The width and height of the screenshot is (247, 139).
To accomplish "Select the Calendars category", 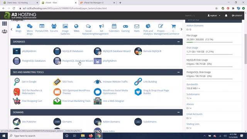I will pyautogui.click(x=114, y=28).
